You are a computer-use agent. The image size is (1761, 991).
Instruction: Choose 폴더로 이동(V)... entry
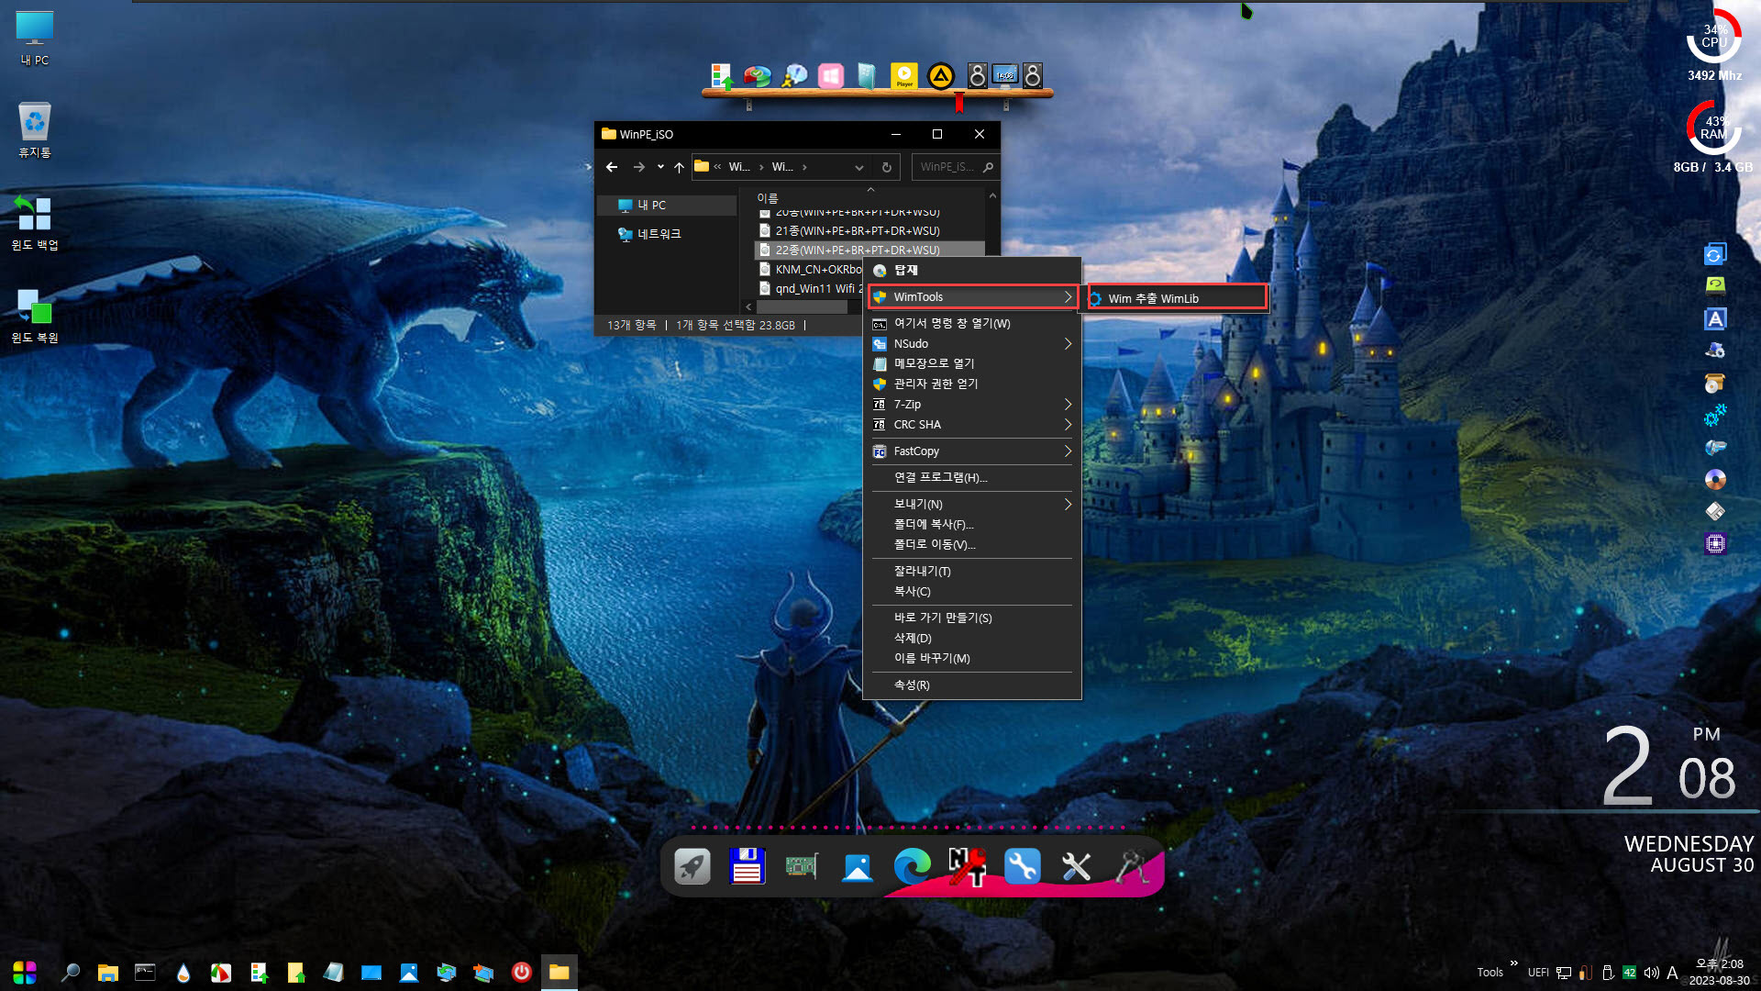point(973,545)
